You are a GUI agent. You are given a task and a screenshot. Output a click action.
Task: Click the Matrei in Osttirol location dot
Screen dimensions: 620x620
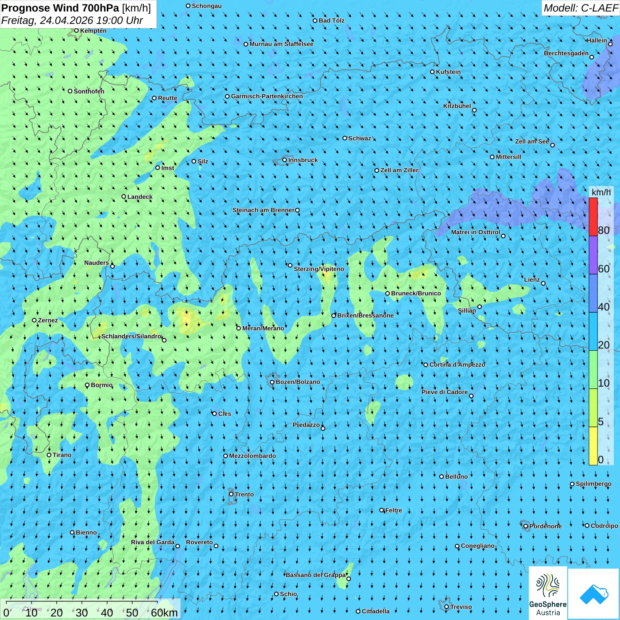pyautogui.click(x=503, y=236)
